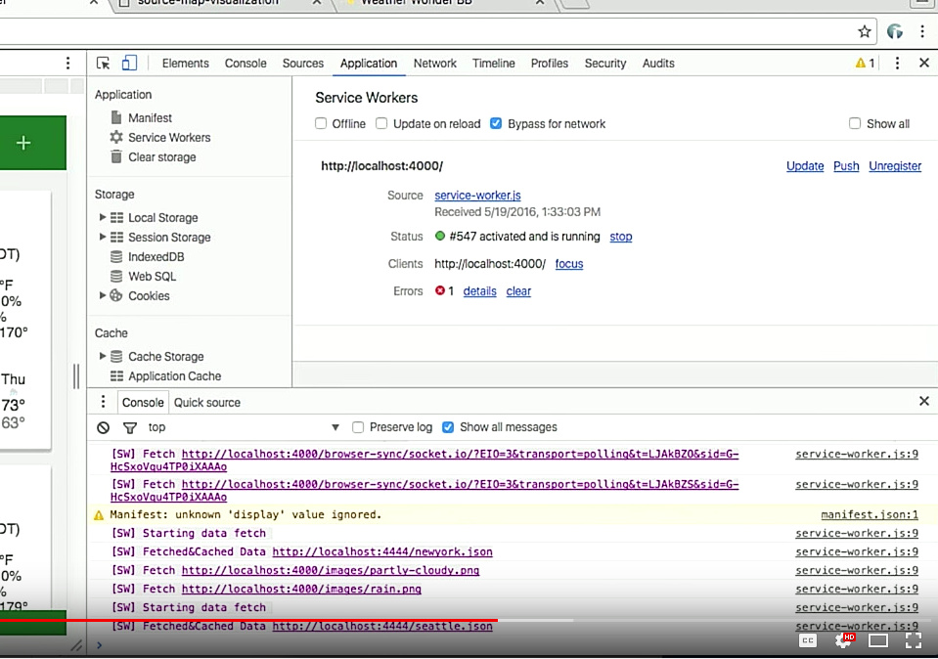Viewport: 938px width, 659px height.
Task: Click stop next to Status
Action: (x=620, y=237)
